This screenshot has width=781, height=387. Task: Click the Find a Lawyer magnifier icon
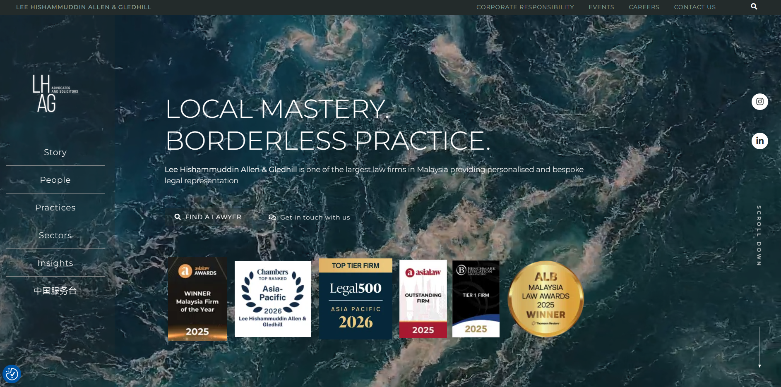click(178, 217)
